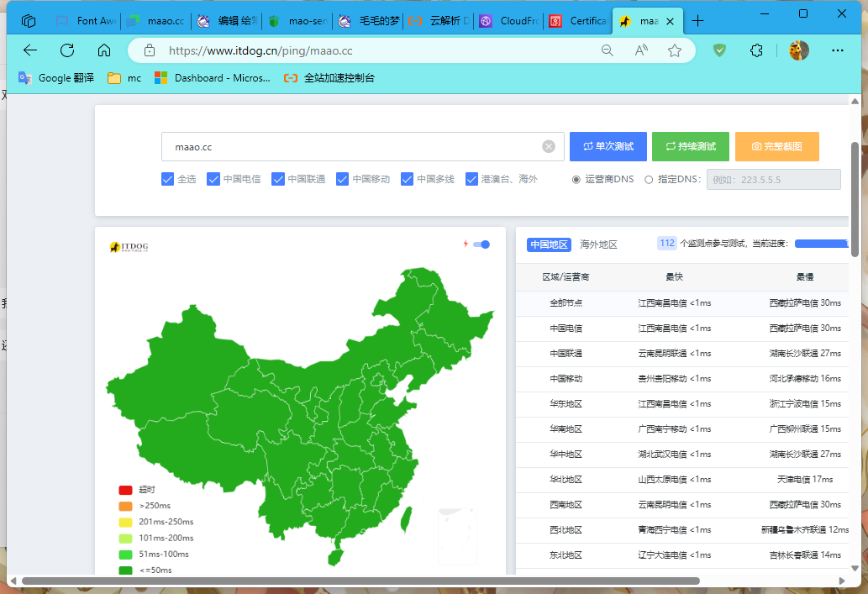Switch to the 编辑 给 tab
Image resolution: width=868 pixels, height=594 pixels.
(227, 21)
